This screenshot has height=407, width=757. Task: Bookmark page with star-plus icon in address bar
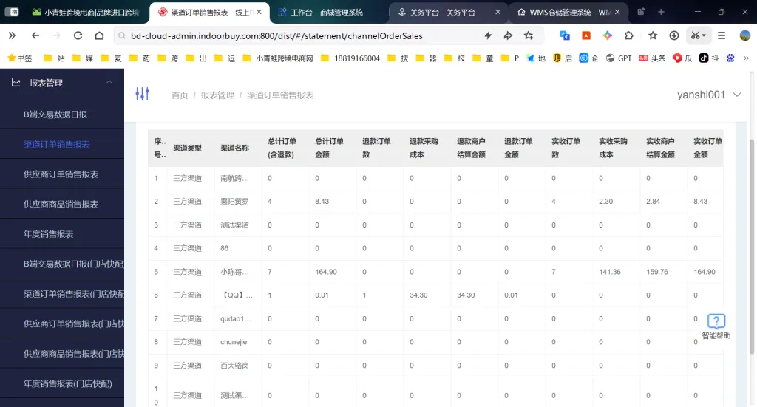529,35
